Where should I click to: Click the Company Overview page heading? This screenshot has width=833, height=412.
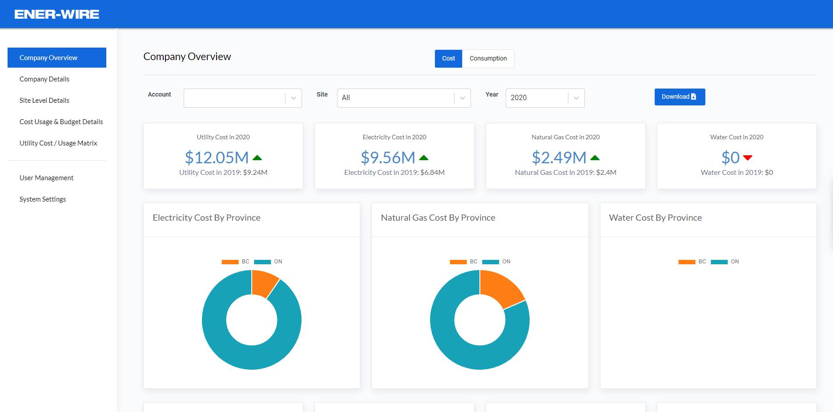(187, 57)
